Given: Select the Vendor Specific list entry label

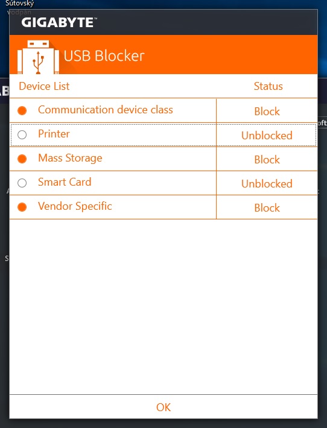Looking at the screenshot, I should click(75, 206).
